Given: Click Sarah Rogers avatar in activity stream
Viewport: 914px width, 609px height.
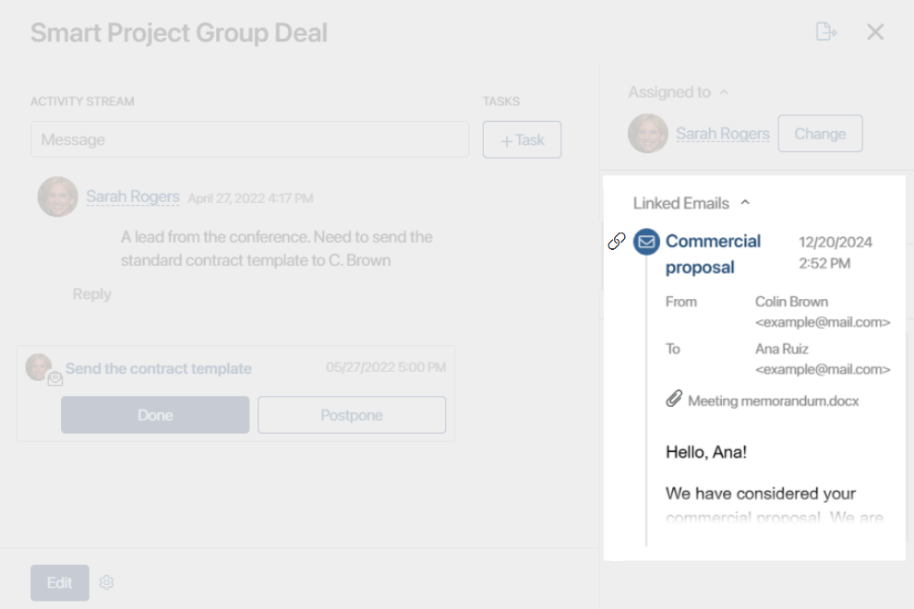Looking at the screenshot, I should (57, 197).
